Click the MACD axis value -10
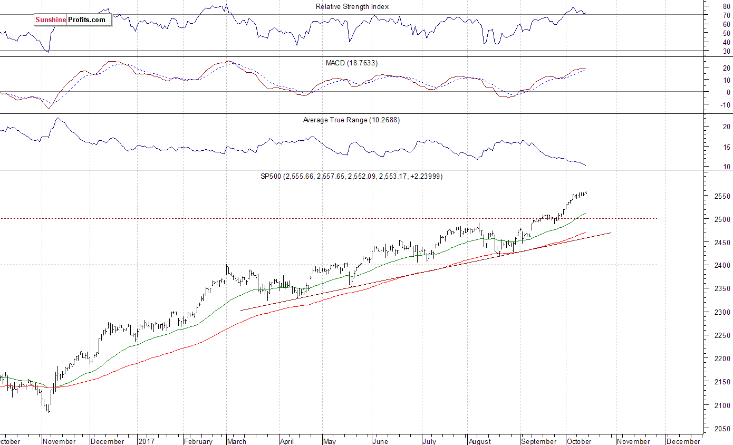Viewport: 733px width, 445px height. tap(725, 104)
